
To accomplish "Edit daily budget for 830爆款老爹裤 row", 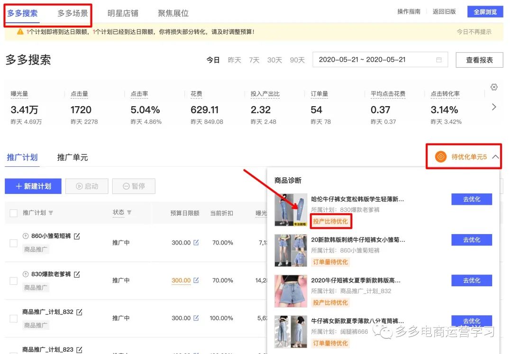I will [196, 280].
